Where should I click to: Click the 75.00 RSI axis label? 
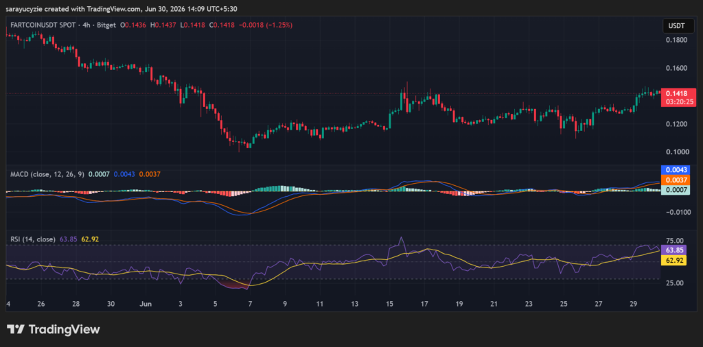[674, 241]
